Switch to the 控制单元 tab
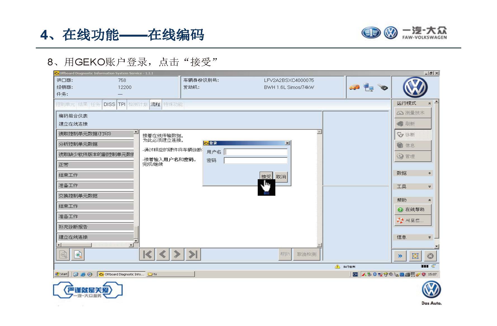This screenshot has height=326, width=497. click(65, 104)
